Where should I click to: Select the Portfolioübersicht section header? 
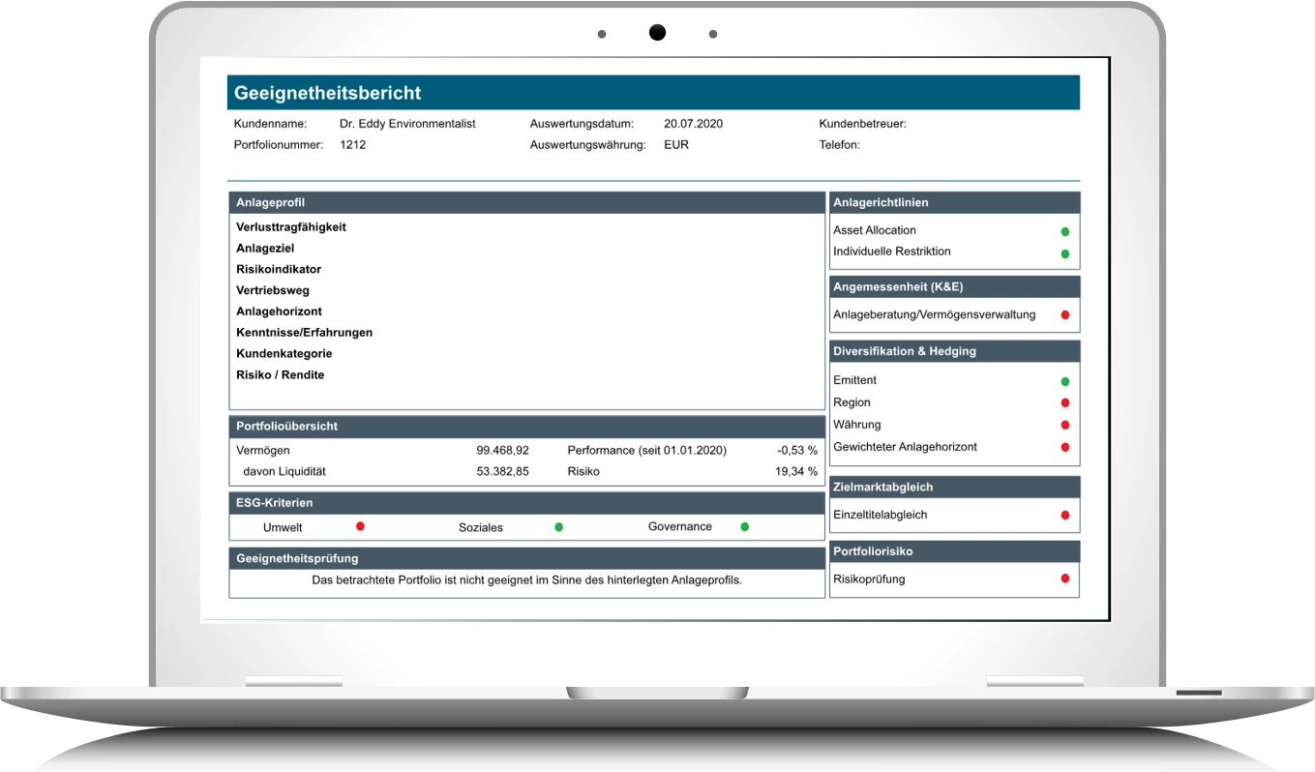[526, 426]
